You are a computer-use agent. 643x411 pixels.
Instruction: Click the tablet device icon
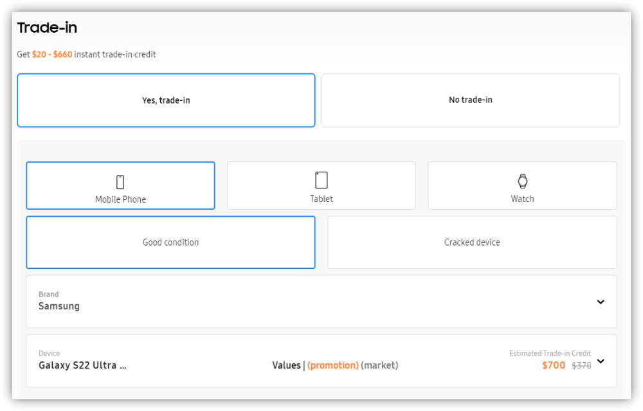coord(321,180)
